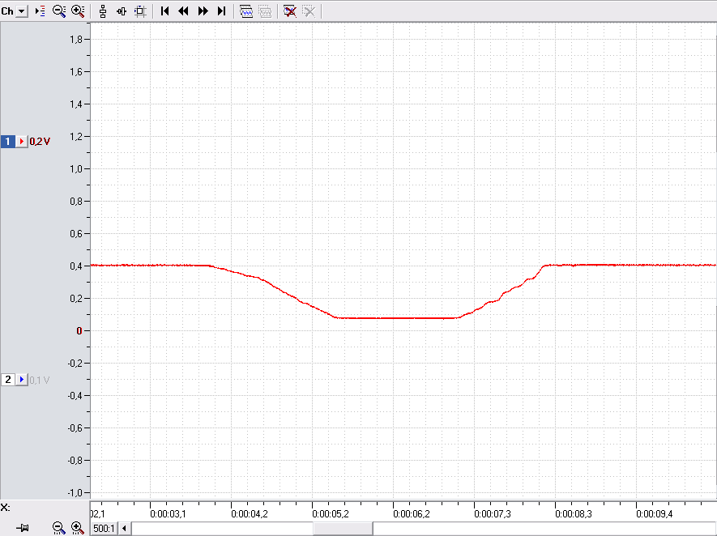Click the horizontal scrollbar thumb
Image resolution: width=717 pixels, height=536 pixels.
[x=343, y=529]
